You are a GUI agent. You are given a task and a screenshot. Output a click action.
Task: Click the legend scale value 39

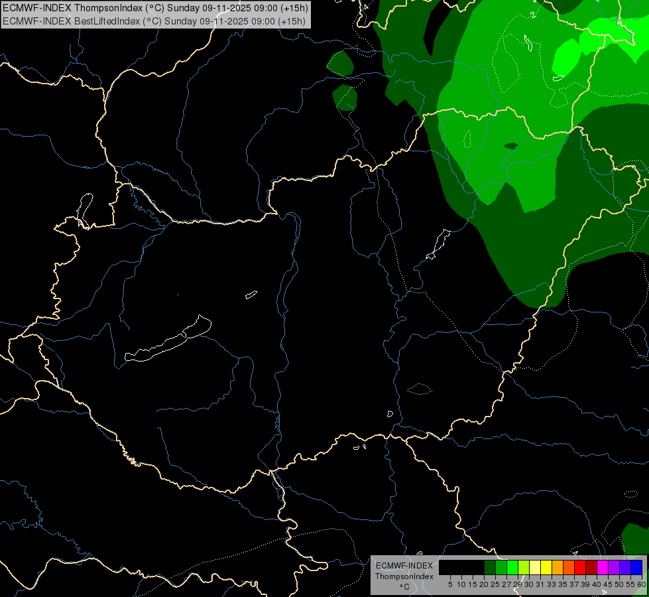tap(585, 584)
